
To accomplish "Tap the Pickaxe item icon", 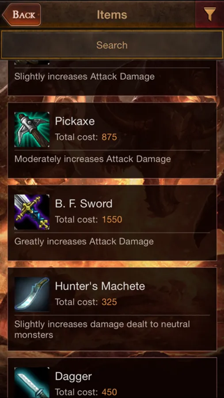I will (x=32, y=130).
